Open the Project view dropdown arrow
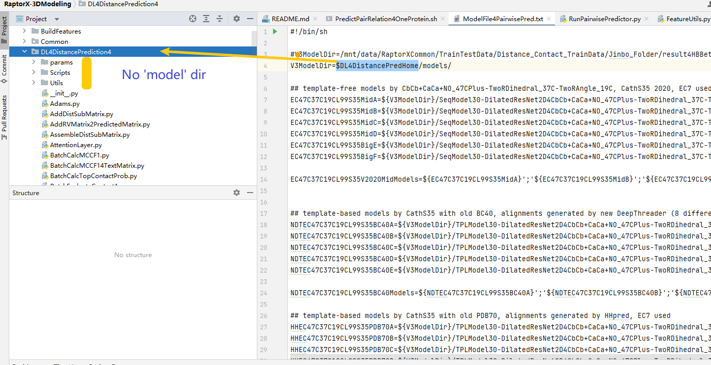Screen dimensions: 711x365 pos(56,18)
